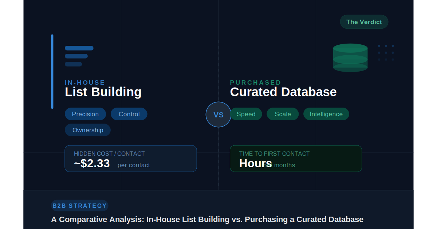Click the Hidden Cost / Contact card

131,158
